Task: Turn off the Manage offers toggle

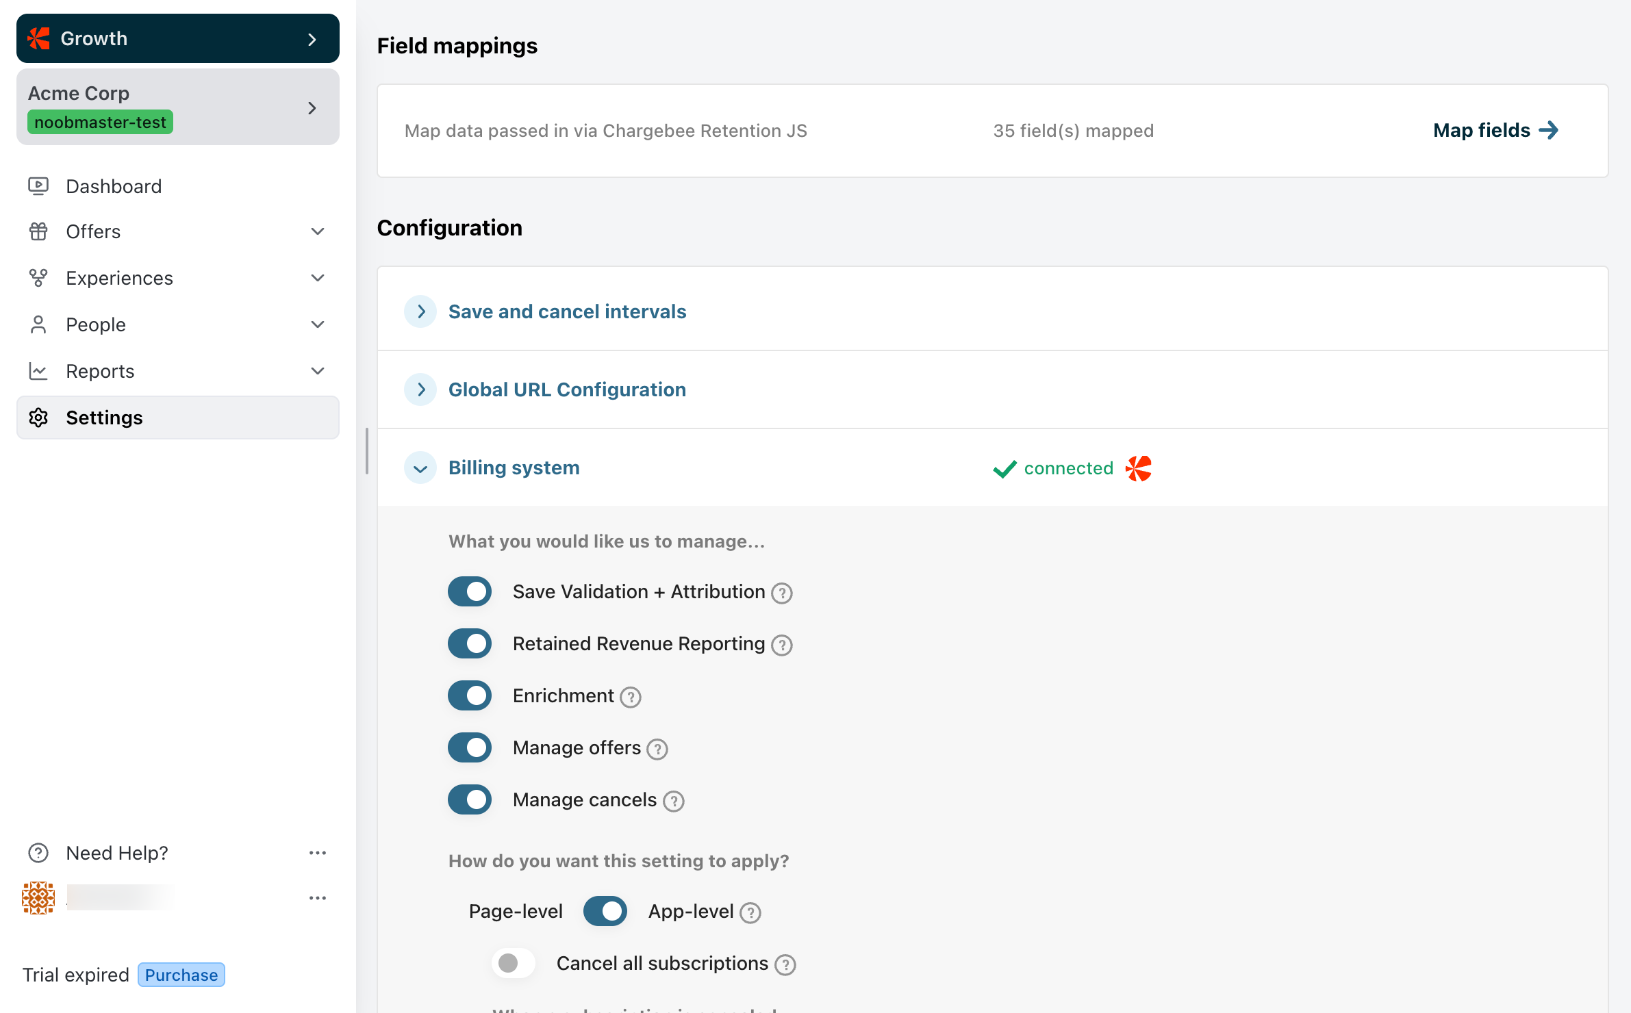Action: click(x=470, y=747)
